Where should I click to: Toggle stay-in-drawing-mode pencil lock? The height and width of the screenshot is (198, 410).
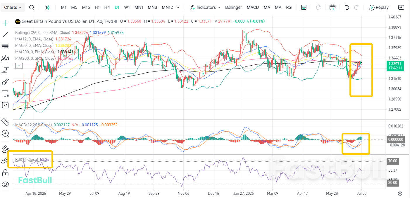tap(5, 161)
